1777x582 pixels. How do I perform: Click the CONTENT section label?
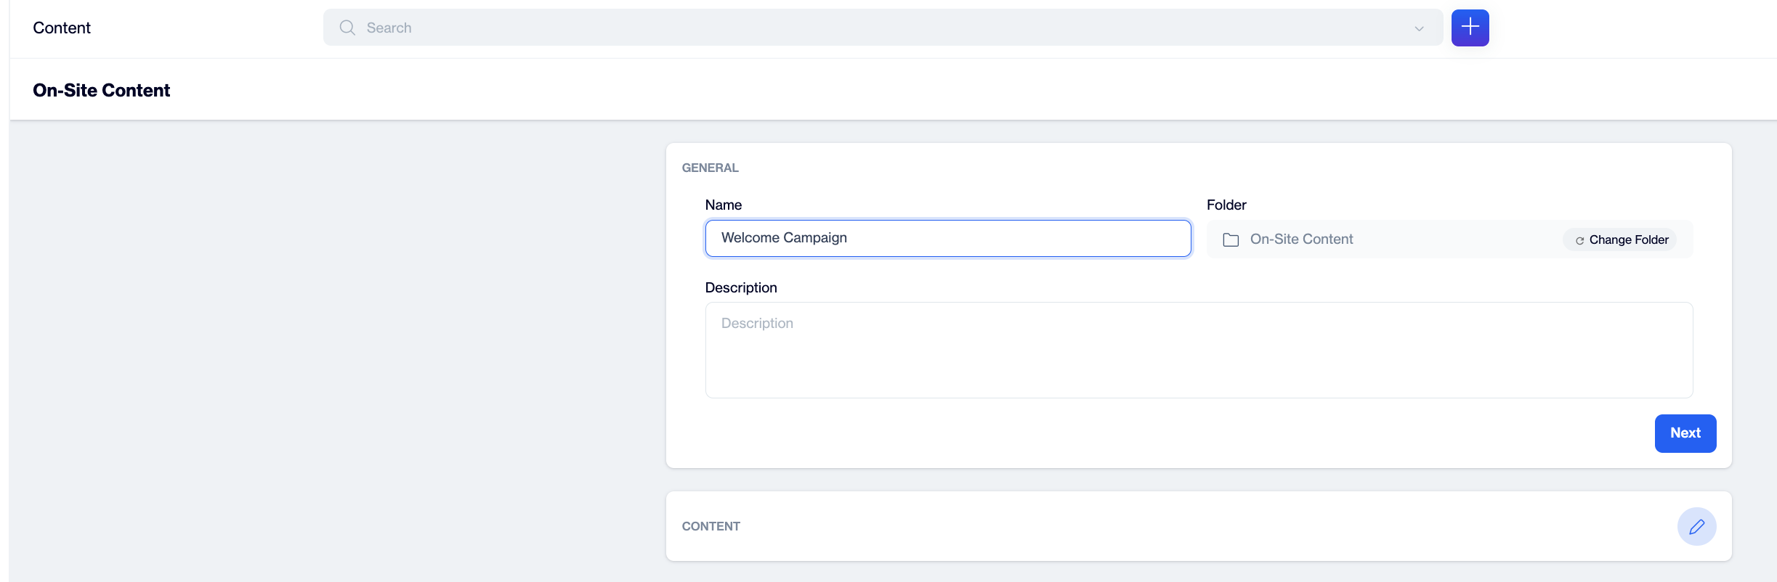(711, 526)
